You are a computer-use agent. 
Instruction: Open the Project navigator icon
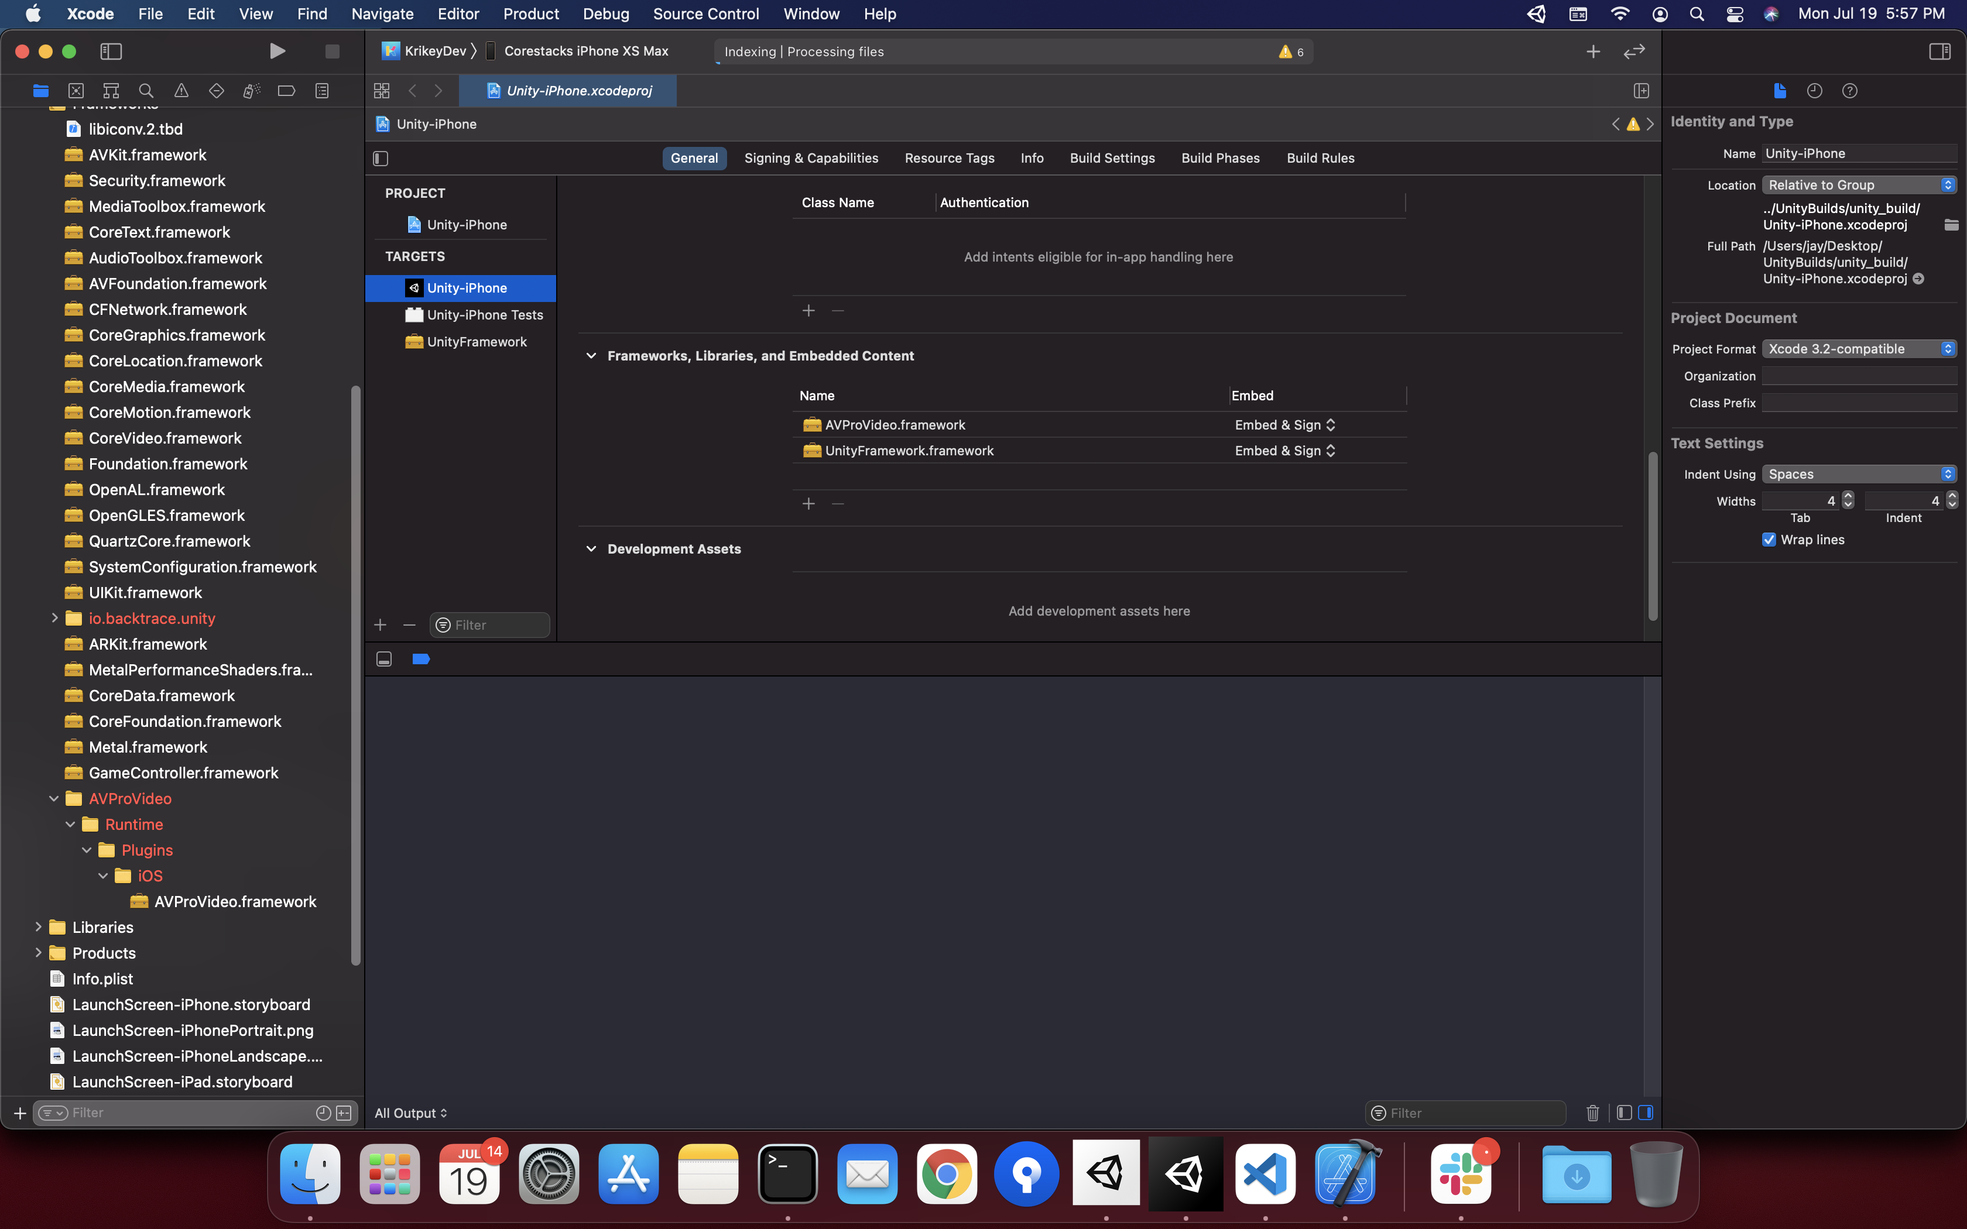(x=40, y=90)
